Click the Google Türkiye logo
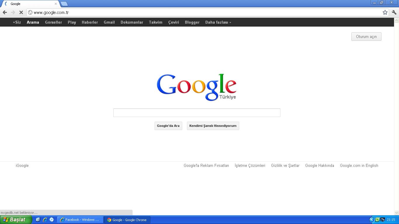Screen dimensions: 399x224 click(x=197, y=87)
